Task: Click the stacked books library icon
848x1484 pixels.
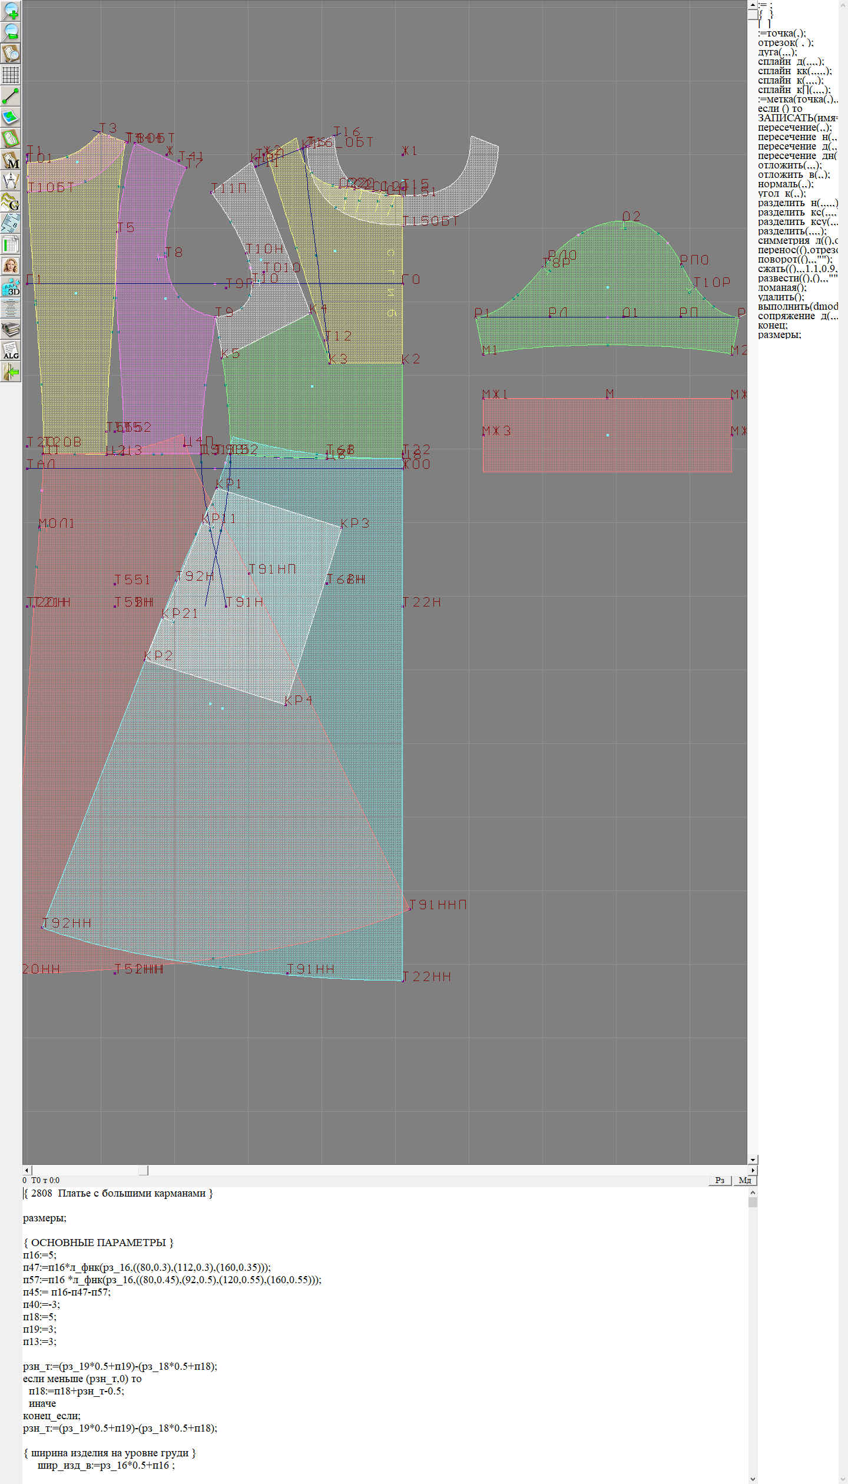Action: coord(11,329)
